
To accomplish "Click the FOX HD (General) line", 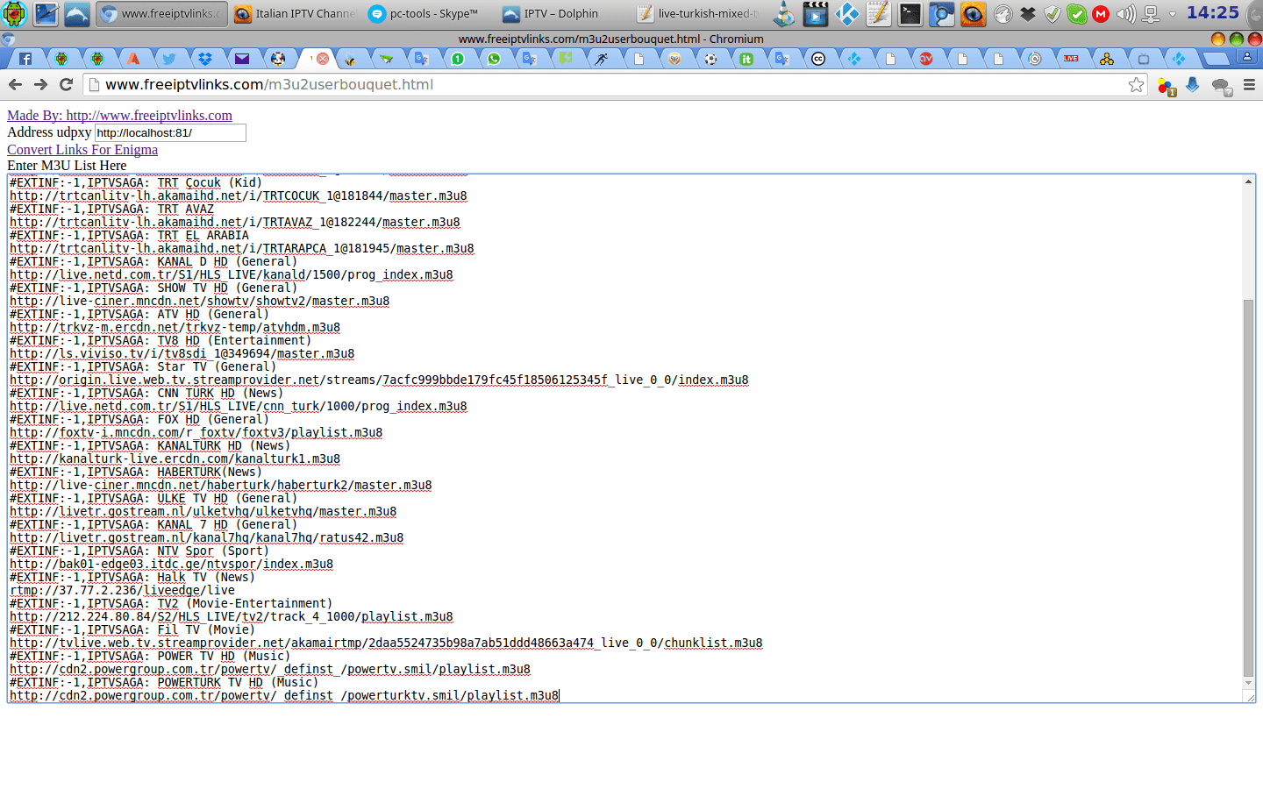I will pyautogui.click(x=139, y=419).
